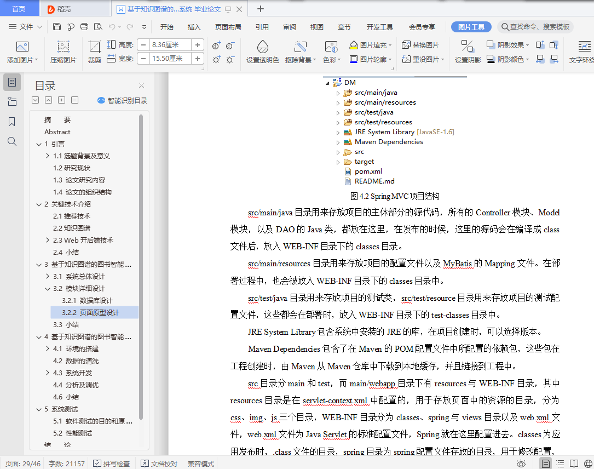Click the outline panel vertical scrollbar

tap(141, 266)
